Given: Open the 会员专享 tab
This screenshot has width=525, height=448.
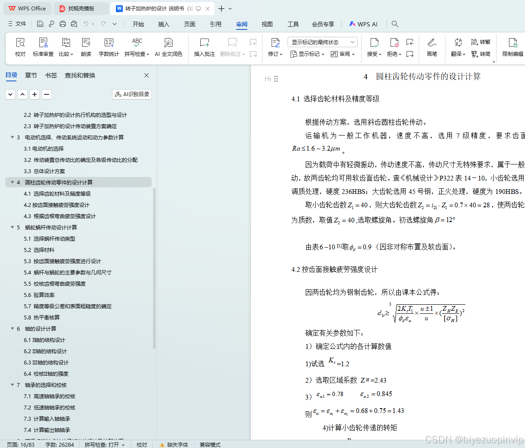Looking at the screenshot, I should tap(323, 24).
